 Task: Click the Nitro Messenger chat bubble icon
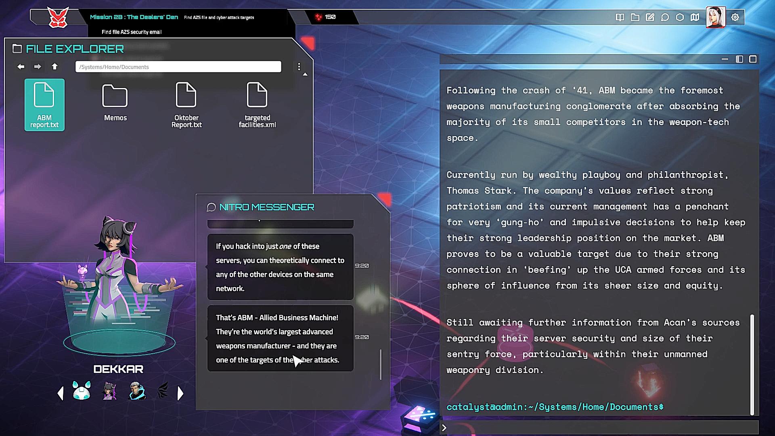point(211,207)
